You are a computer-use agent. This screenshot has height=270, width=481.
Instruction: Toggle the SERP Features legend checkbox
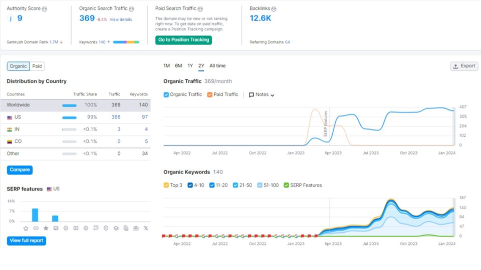click(x=287, y=185)
